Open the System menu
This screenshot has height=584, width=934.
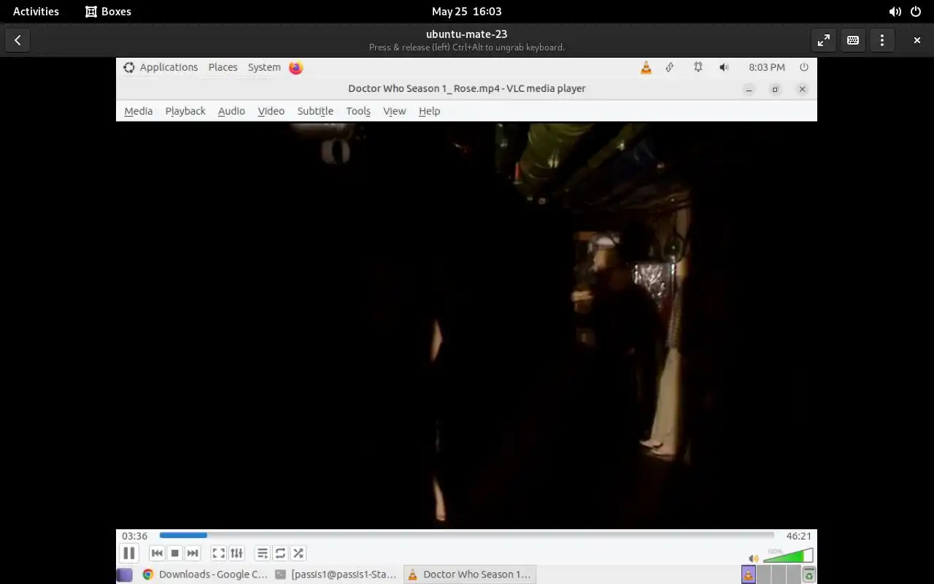[264, 67]
